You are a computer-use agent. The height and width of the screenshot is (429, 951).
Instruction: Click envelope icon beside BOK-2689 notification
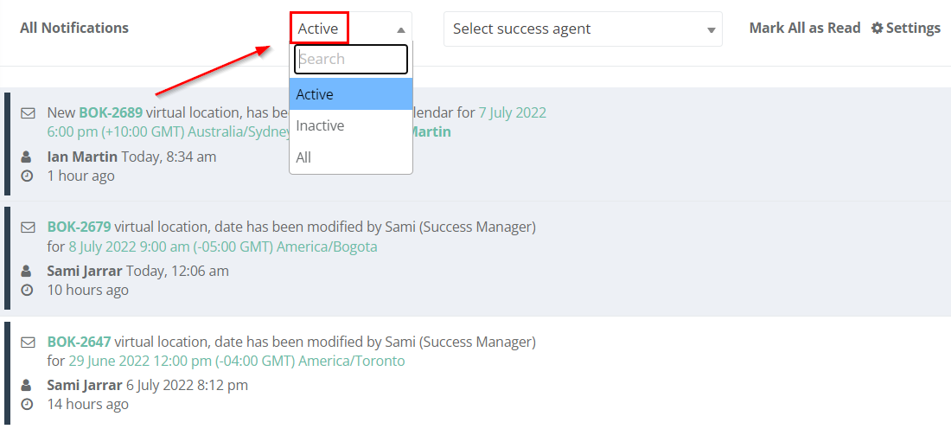click(x=28, y=112)
